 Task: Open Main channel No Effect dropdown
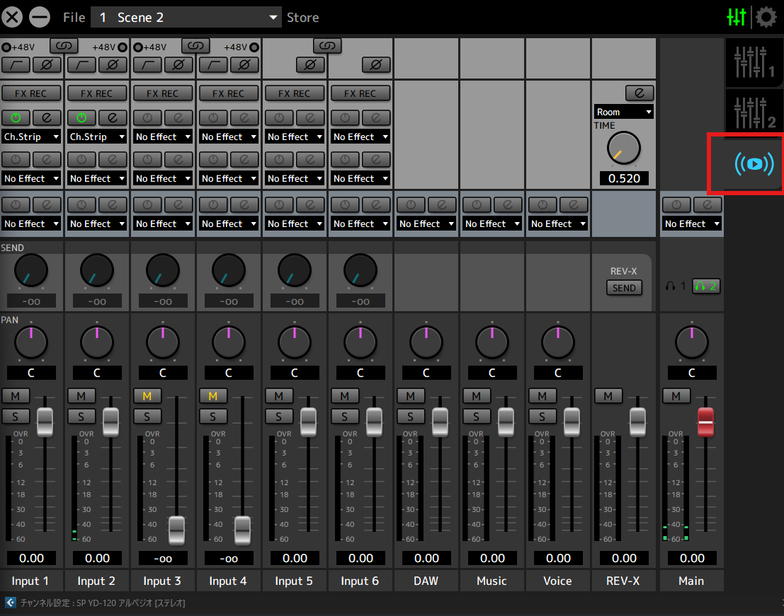[x=692, y=223]
